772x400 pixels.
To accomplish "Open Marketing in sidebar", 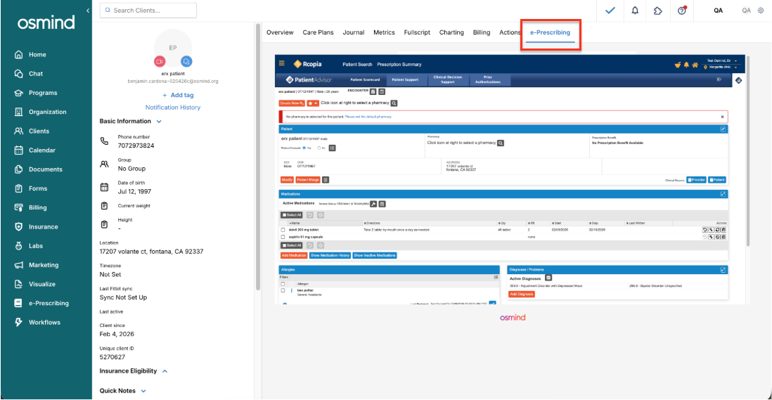I will click(x=37, y=265).
